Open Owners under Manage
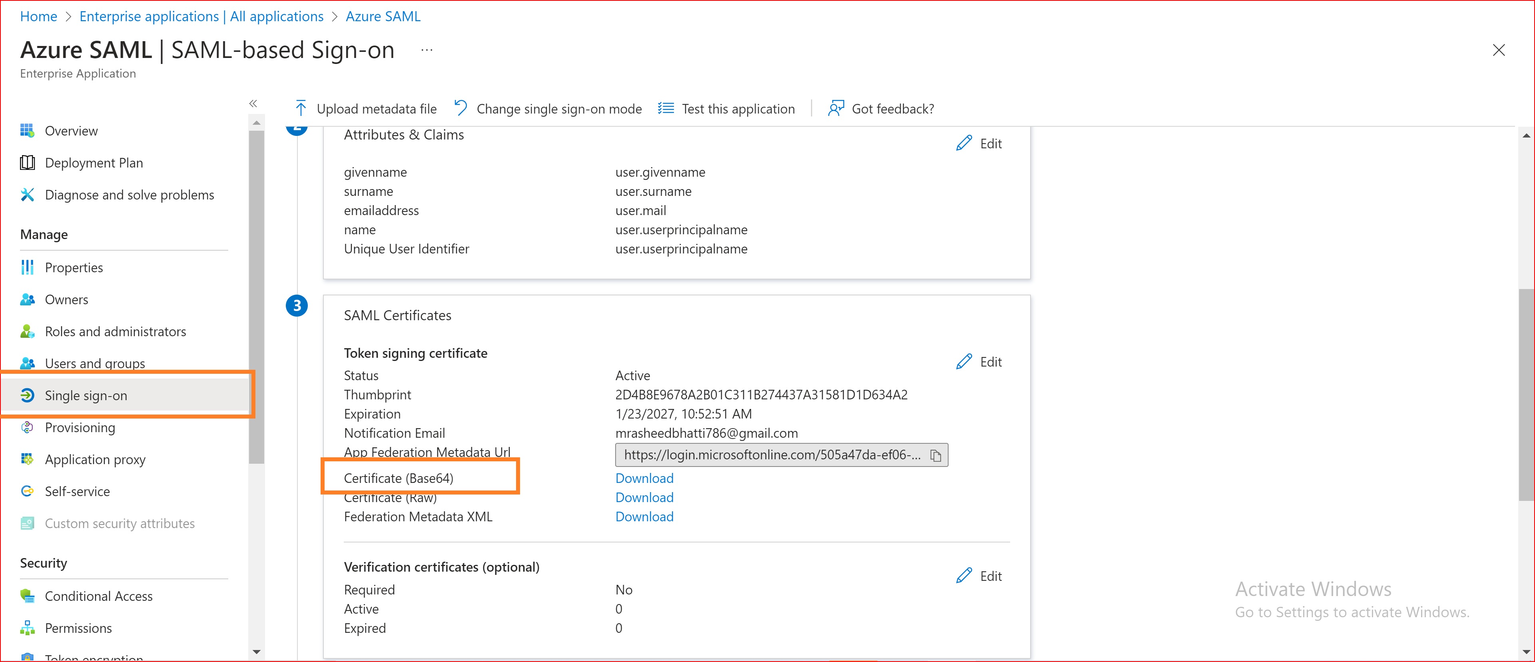The height and width of the screenshot is (662, 1535). (67, 300)
